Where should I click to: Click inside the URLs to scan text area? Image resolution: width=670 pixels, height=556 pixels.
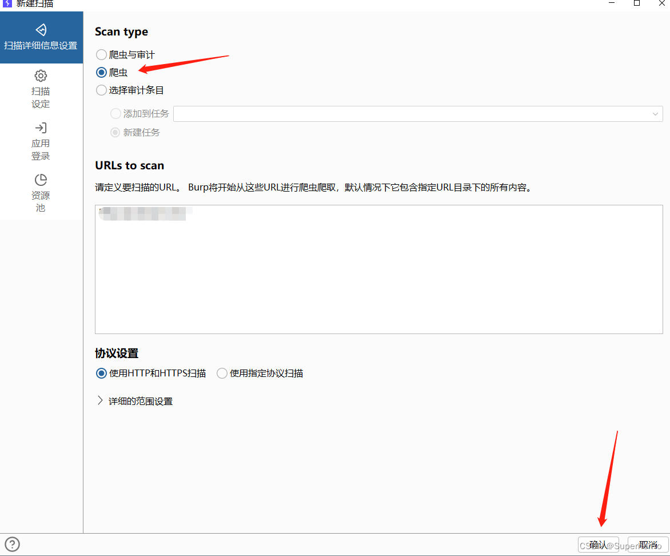(x=378, y=269)
